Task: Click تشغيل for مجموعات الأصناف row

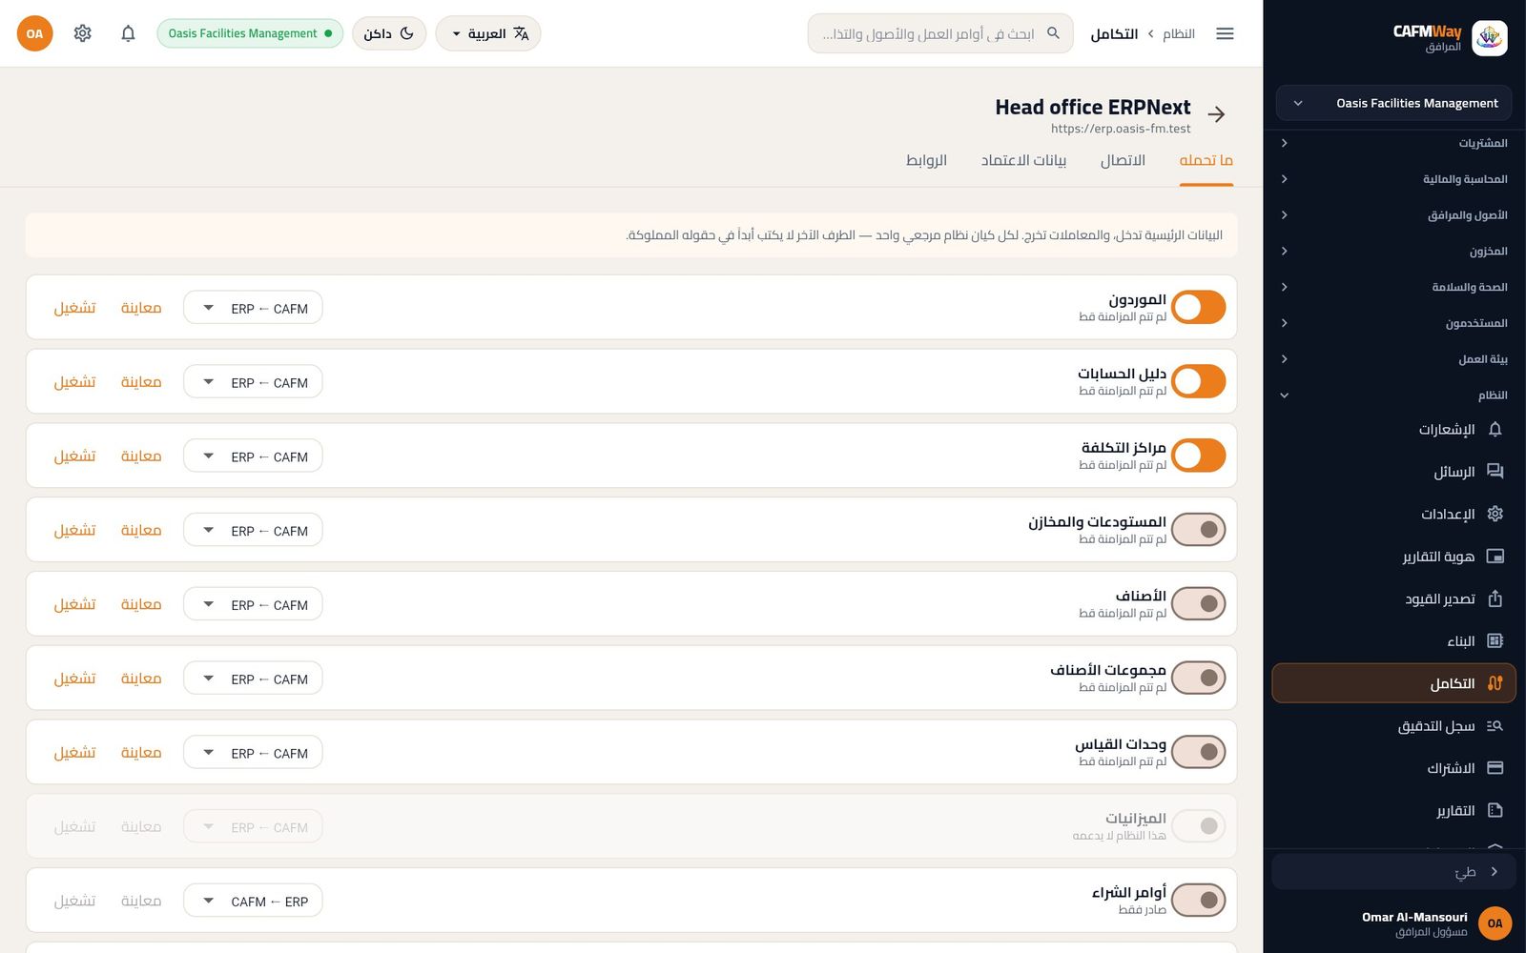Action: (74, 679)
